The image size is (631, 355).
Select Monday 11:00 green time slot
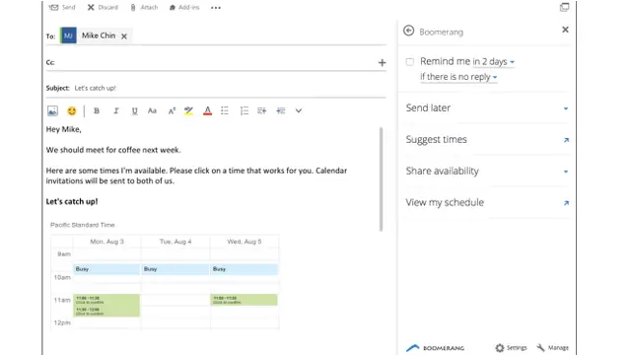pyautogui.click(x=106, y=300)
